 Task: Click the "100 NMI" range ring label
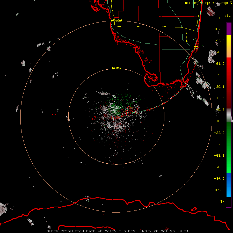[116, 20]
